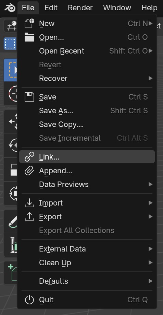Select the Link... entry
Image resolution: width=163 pixels, height=315 pixels.
(x=87, y=157)
